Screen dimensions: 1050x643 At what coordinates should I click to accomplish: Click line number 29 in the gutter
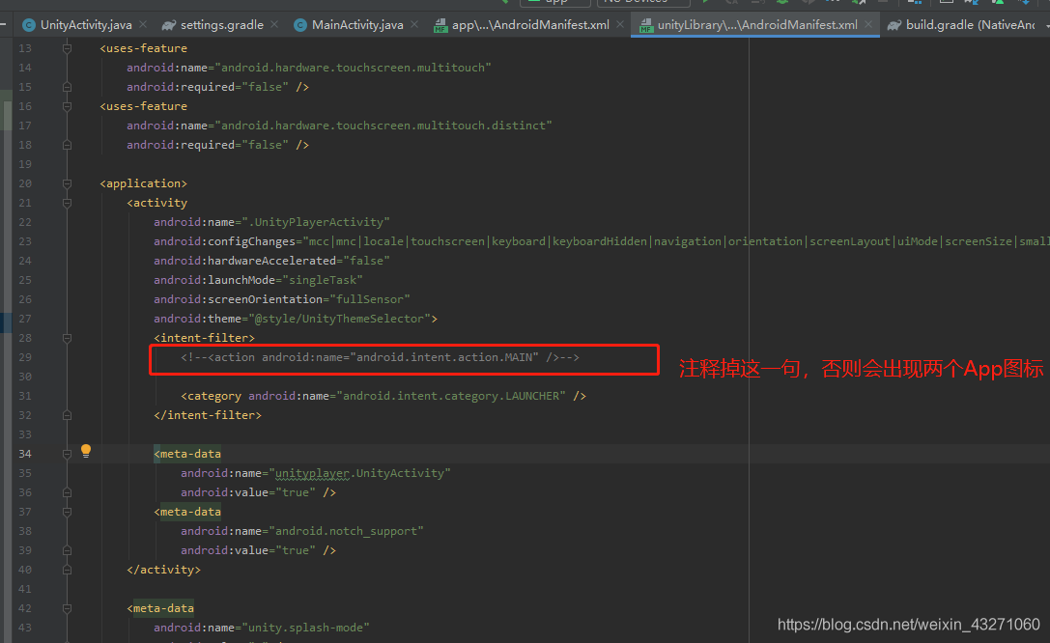(25, 357)
